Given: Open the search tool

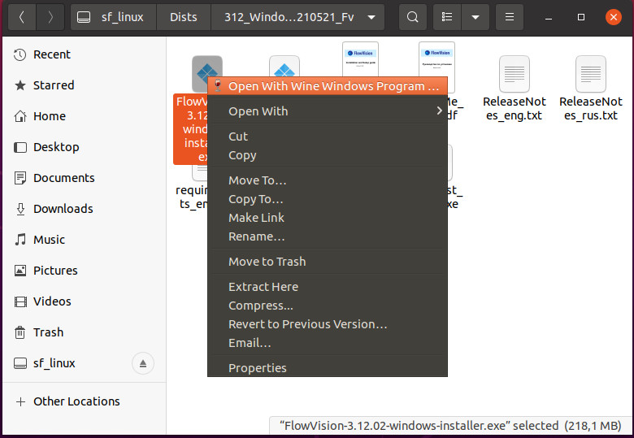Looking at the screenshot, I should pos(412,17).
